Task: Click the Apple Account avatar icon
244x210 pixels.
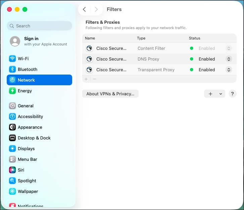Action: 15,41
